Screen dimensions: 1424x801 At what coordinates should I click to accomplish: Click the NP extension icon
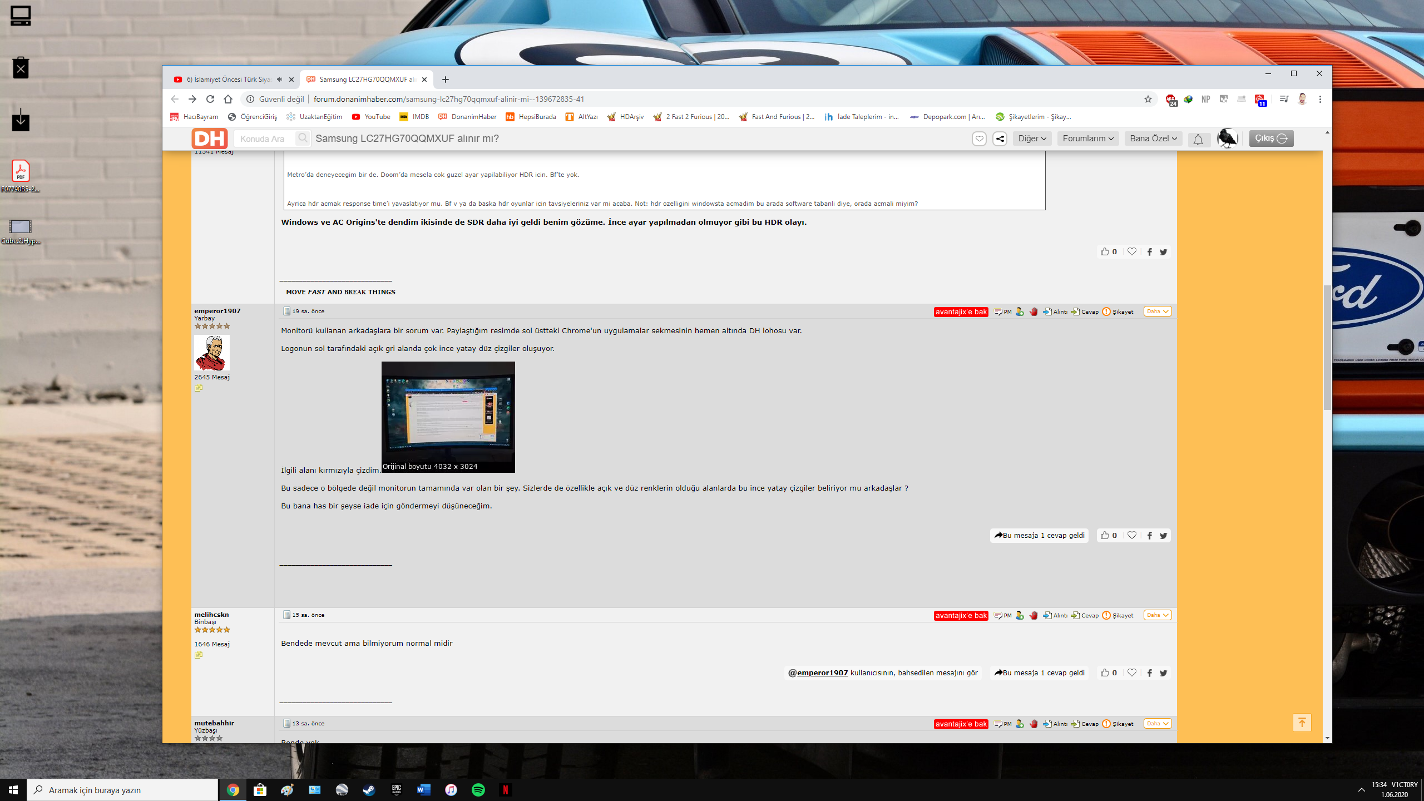coord(1205,99)
